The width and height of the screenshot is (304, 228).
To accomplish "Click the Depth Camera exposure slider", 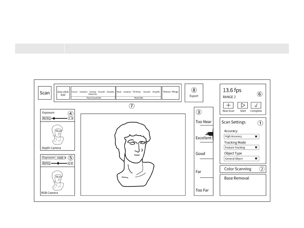I will click(x=59, y=118).
